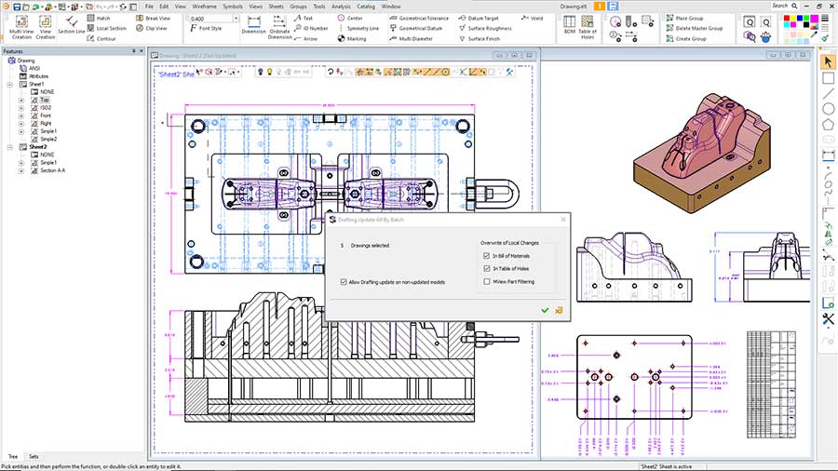Uncheck In Bill of Materials option

tap(486, 256)
